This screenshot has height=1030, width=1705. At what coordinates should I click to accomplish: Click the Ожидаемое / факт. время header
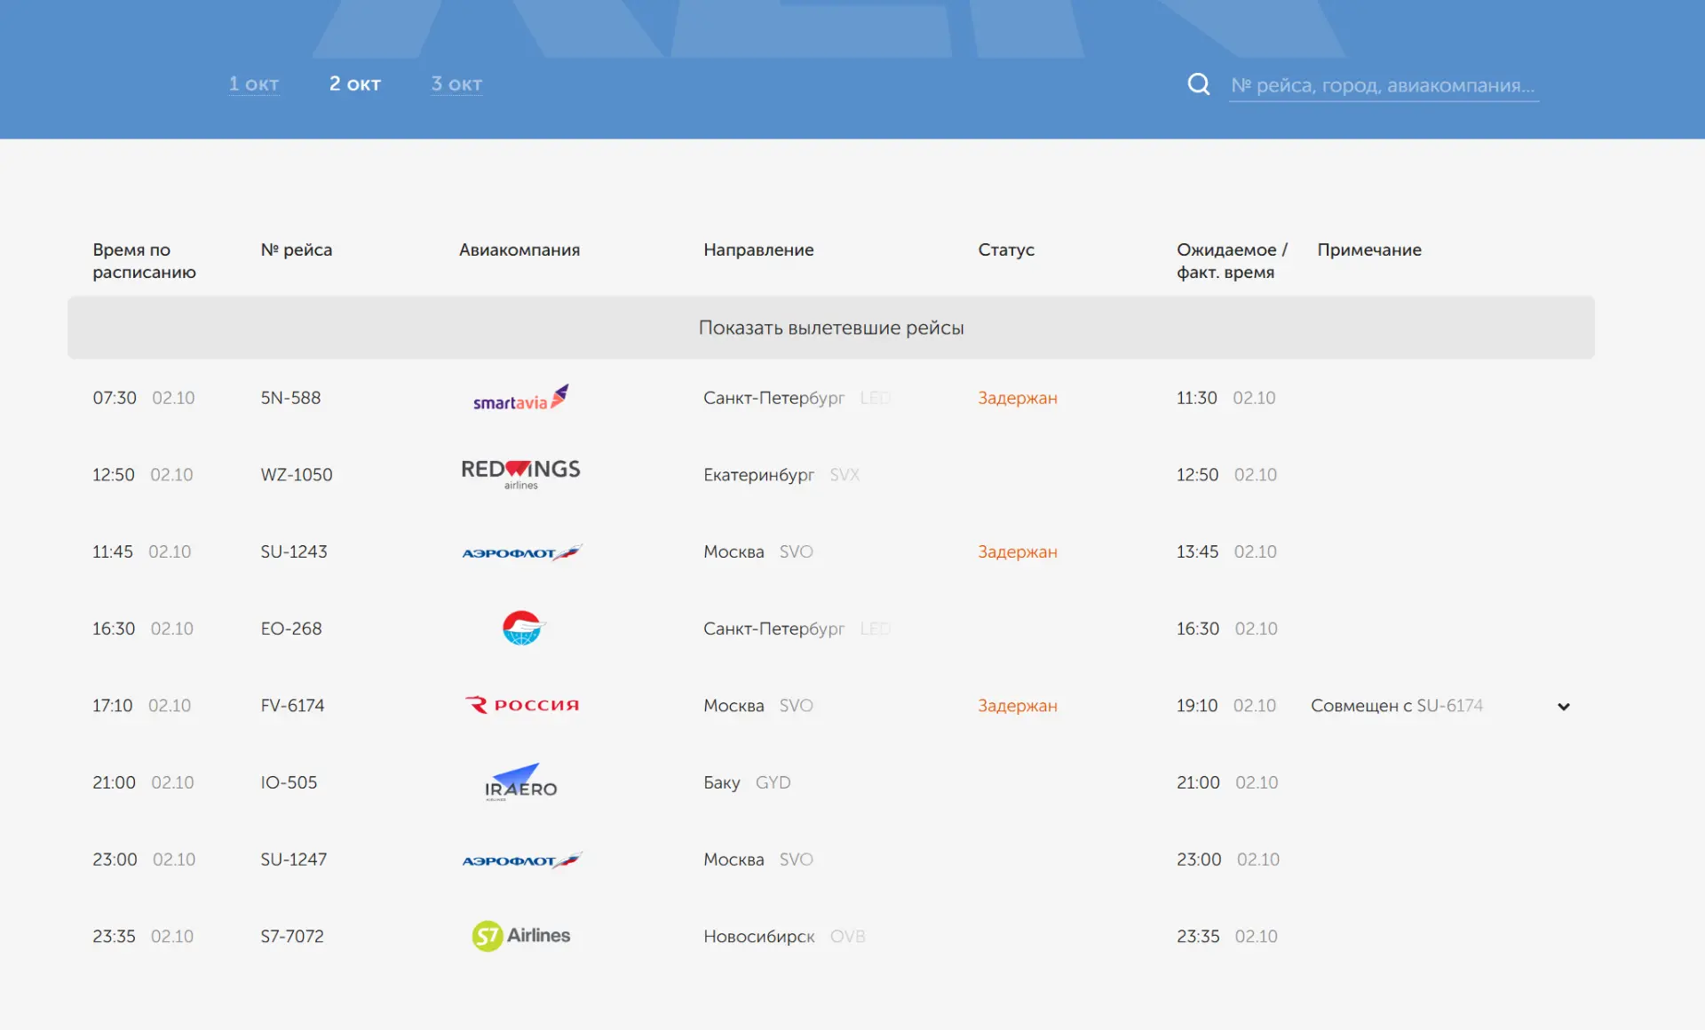(x=1232, y=261)
